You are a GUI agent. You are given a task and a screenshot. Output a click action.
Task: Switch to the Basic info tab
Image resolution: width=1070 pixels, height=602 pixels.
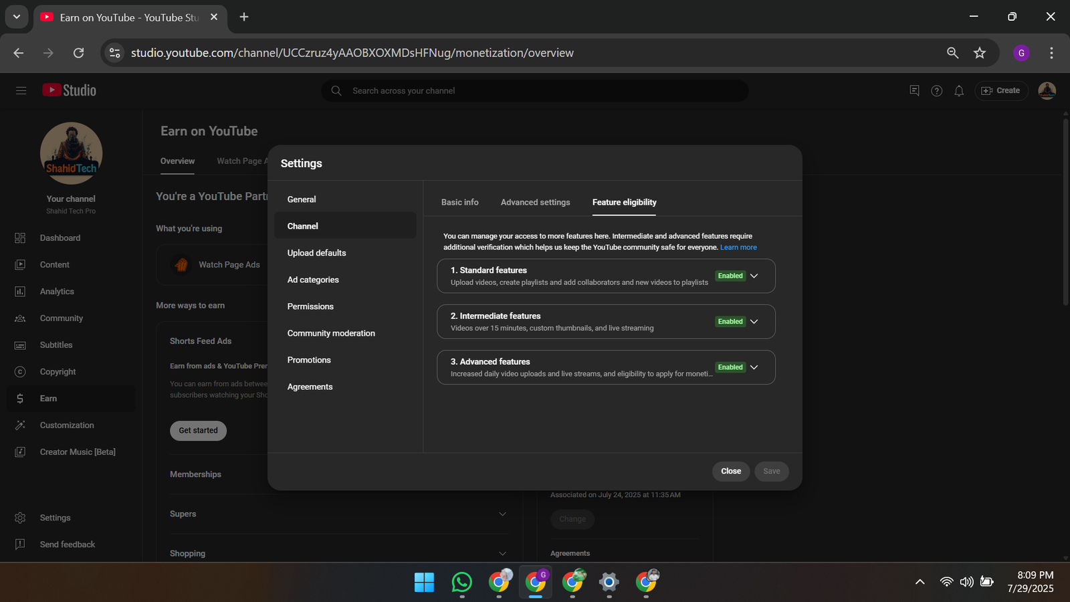460,202
